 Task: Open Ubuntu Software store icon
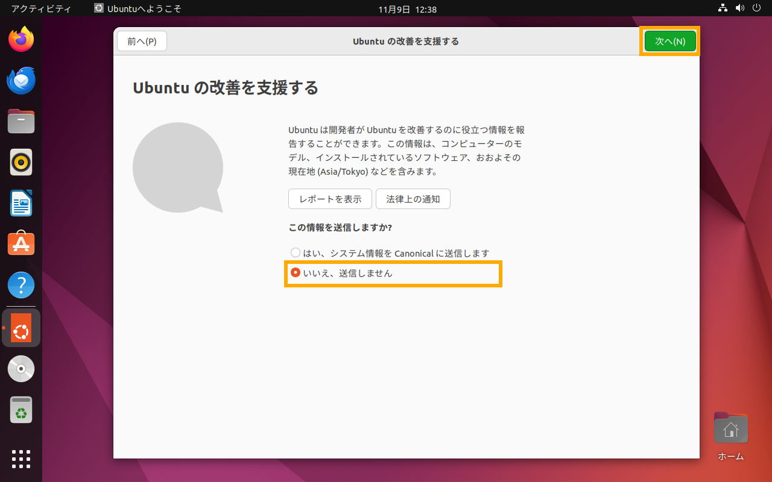coord(21,243)
